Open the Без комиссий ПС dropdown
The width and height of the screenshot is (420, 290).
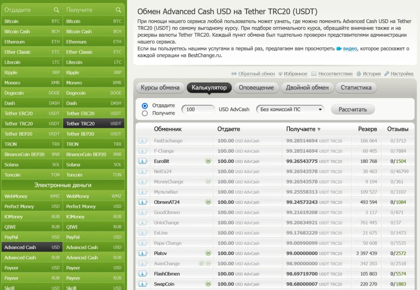point(290,109)
